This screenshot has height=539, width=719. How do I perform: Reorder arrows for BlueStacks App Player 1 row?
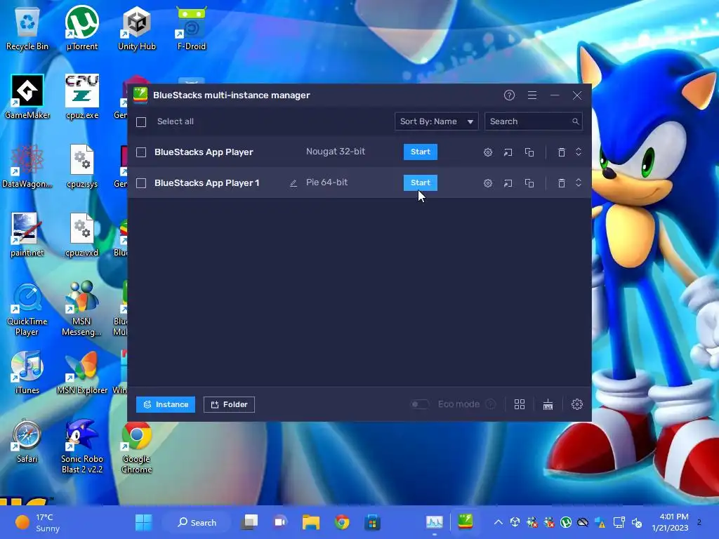[x=579, y=182]
